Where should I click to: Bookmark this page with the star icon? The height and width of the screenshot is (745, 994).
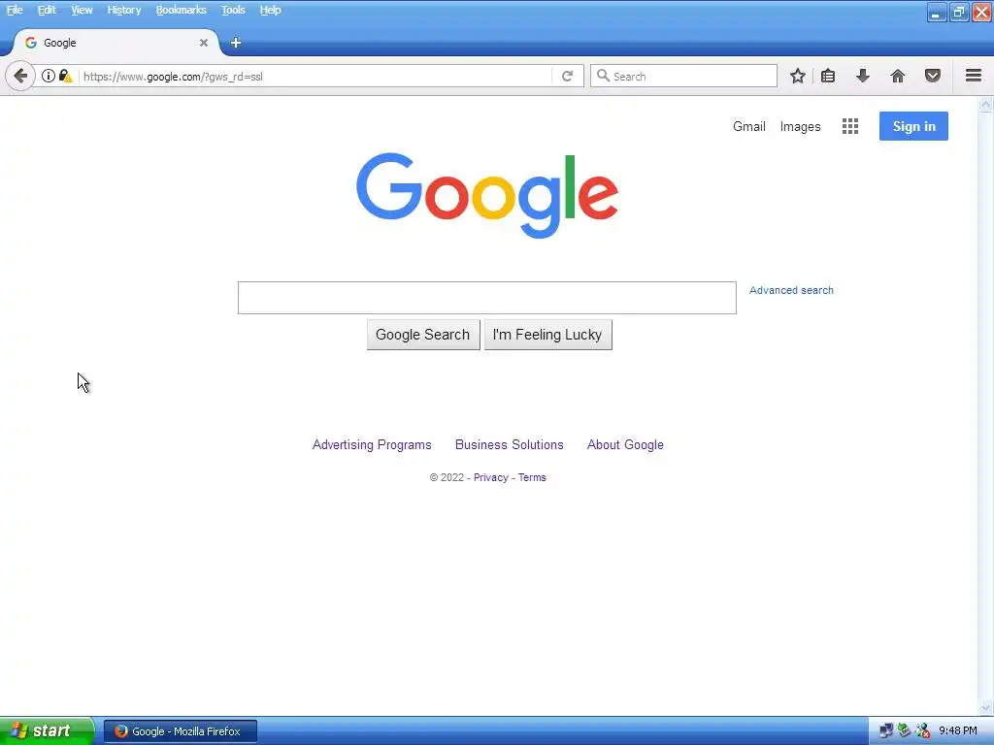pyautogui.click(x=798, y=77)
